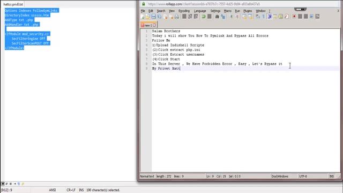This screenshot has width=343, height=193.
Task: Click the floating handle at the window top
Action: click(300, 9)
